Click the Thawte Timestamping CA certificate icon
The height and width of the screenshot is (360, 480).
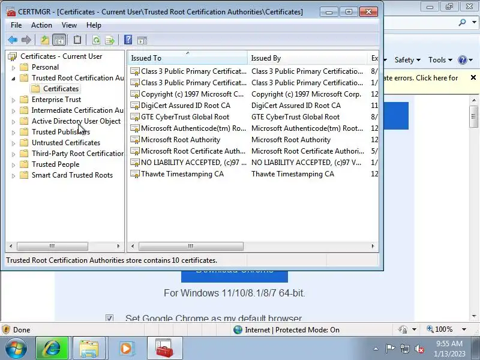[x=134, y=174]
